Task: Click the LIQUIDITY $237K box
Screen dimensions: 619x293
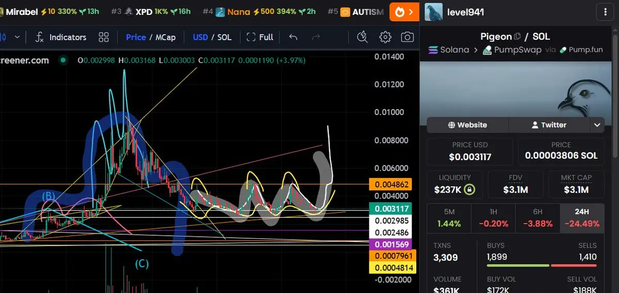Action: coord(455,184)
